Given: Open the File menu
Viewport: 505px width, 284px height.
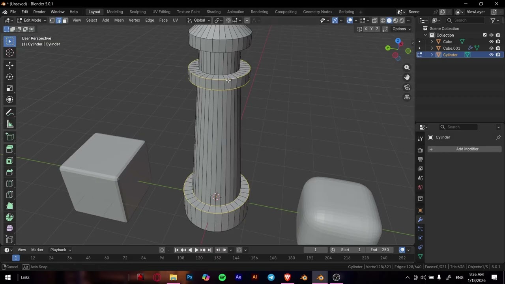Looking at the screenshot, I should 13,12.
